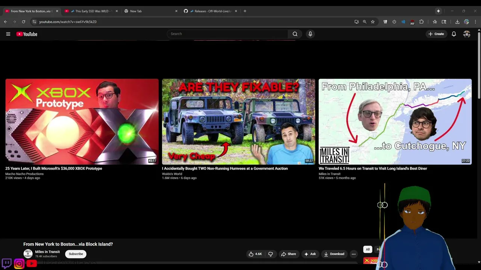Go to YouTube home via logo
481x270 pixels.
coord(27,34)
